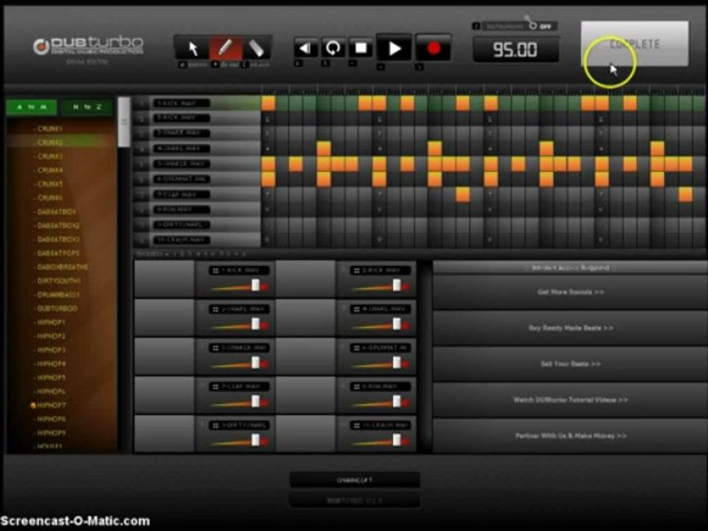Rewind to the start with back arrow
The height and width of the screenshot is (531, 708).
305,48
